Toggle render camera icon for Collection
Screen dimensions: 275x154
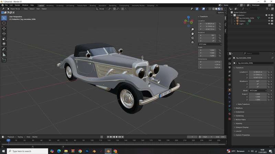[272, 15]
